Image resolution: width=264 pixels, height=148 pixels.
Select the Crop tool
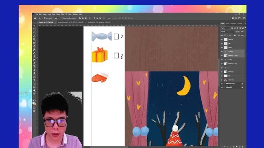click(34, 39)
